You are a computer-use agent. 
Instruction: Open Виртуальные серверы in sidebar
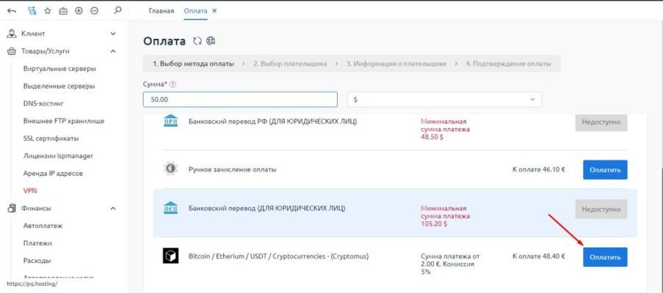pyautogui.click(x=59, y=69)
